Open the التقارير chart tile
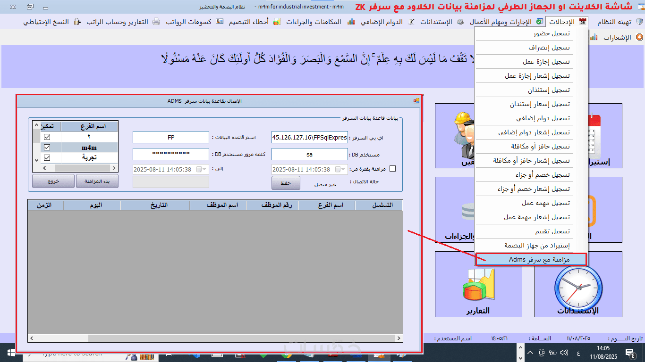Viewport: 645px width, 362px height. pos(478,284)
